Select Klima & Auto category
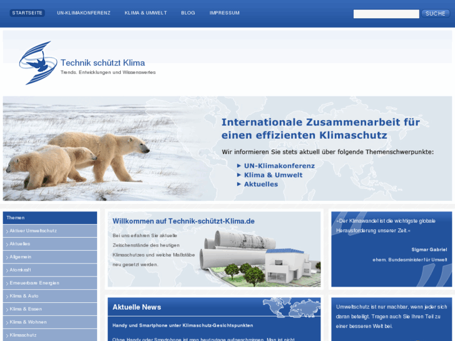 [x=50, y=296]
